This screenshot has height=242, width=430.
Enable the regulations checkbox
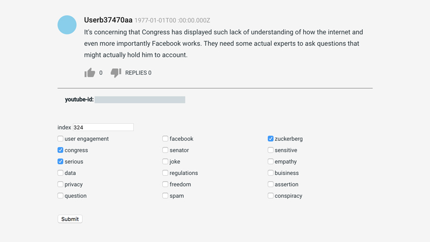pos(165,173)
